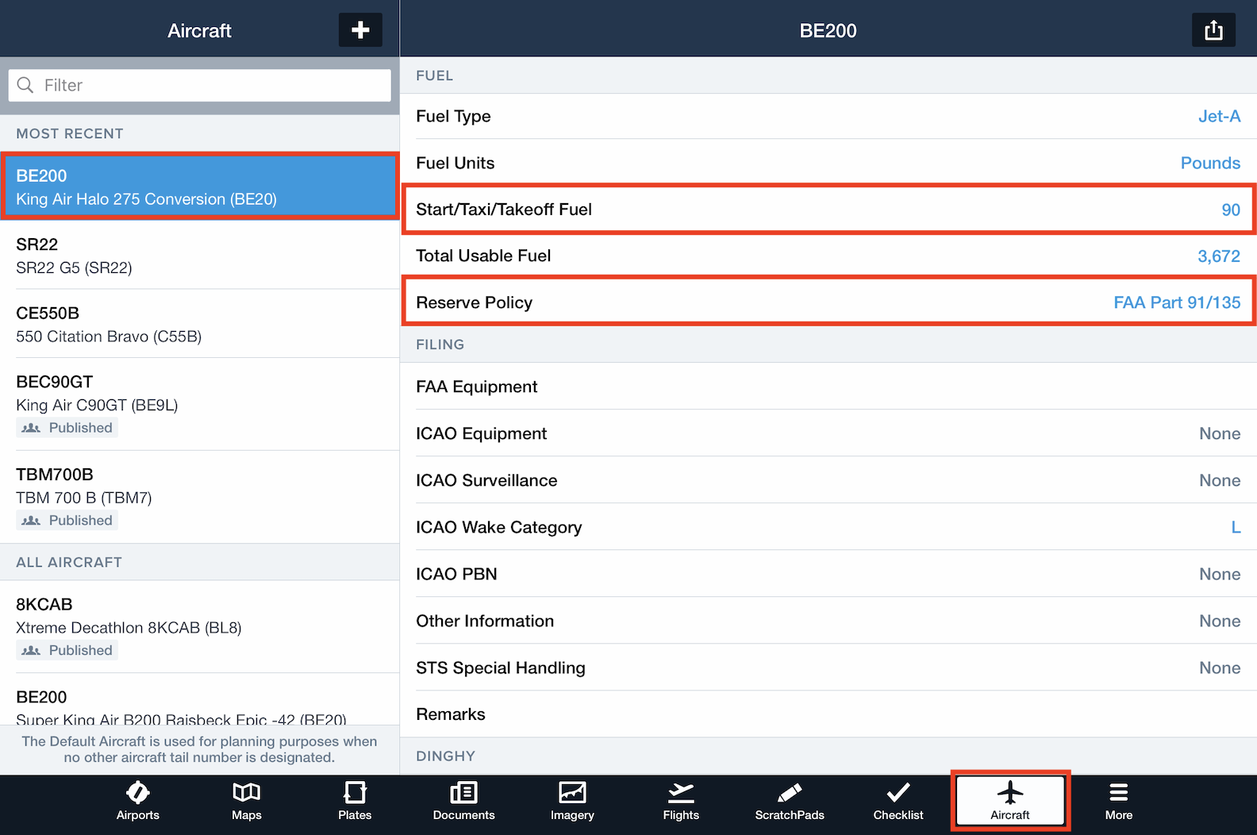Click the magnifier icon in the Filter box
Image resolution: width=1257 pixels, height=835 pixels.
pyautogui.click(x=25, y=85)
